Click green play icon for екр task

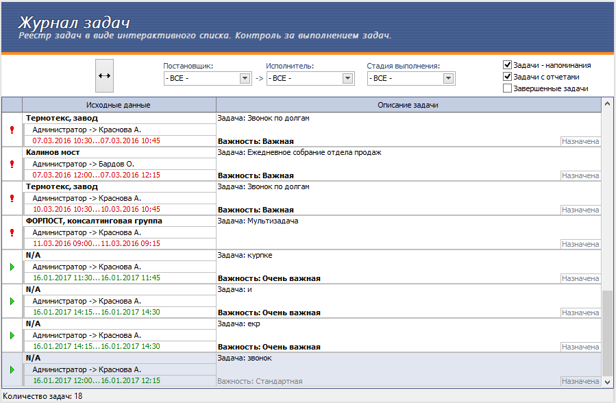coord(12,336)
